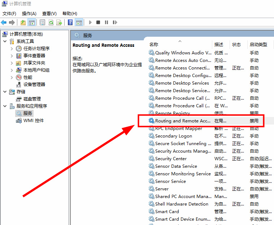Open the 查看(V) menu
This screenshot has height=225, width=274.
pos(49,14)
